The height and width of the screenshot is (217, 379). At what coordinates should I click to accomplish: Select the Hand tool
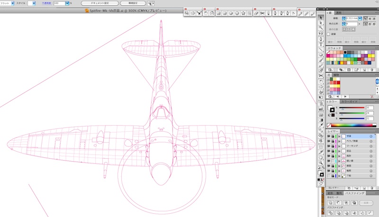tap(321, 157)
